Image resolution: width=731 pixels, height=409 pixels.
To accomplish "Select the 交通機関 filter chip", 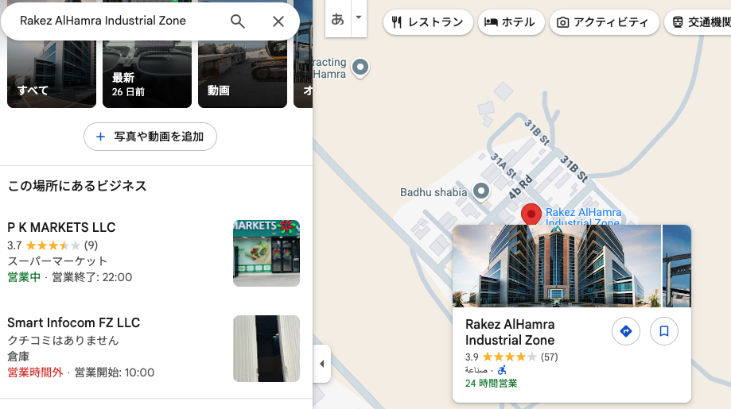I will click(x=698, y=22).
